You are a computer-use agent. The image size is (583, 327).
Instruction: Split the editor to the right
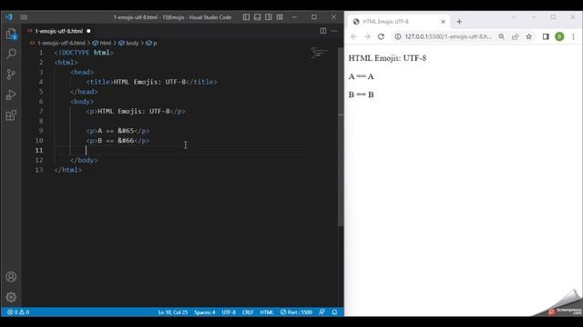323,31
